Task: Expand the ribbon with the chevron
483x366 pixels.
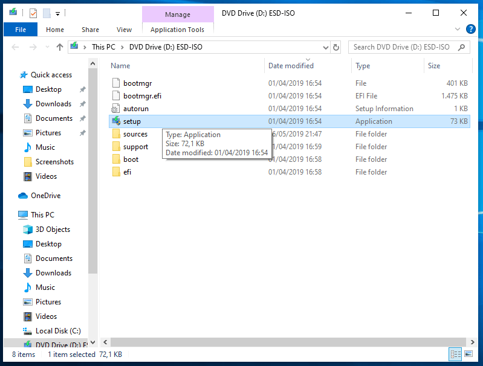Action: coord(458,29)
